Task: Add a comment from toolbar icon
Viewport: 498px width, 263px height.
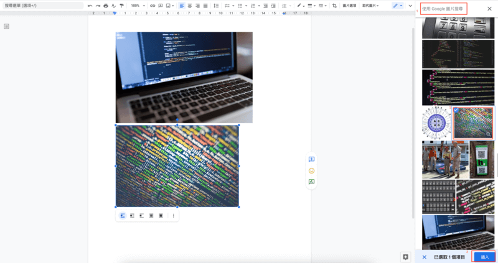Action: tap(161, 6)
